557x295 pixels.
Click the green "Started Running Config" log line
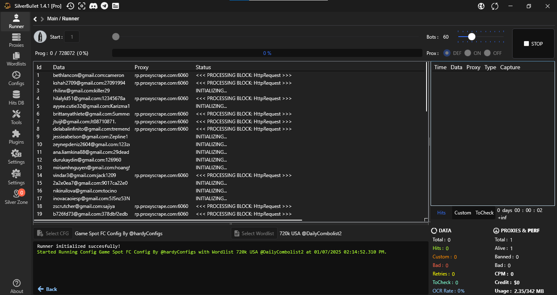212,252
